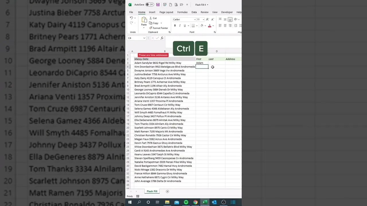Expand the Copy options arrow
This screenshot has width=367, height=206.
pos(161,23)
